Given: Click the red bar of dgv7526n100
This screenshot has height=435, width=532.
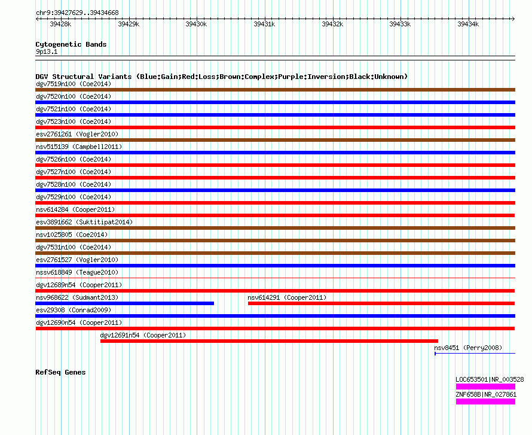Looking at the screenshot, I should tap(275, 165).
